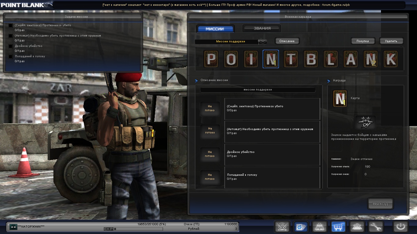Viewport: 417px width, 234px height.
Task: Click the Попаданий в голову mission row
Action: (x=272, y=177)
